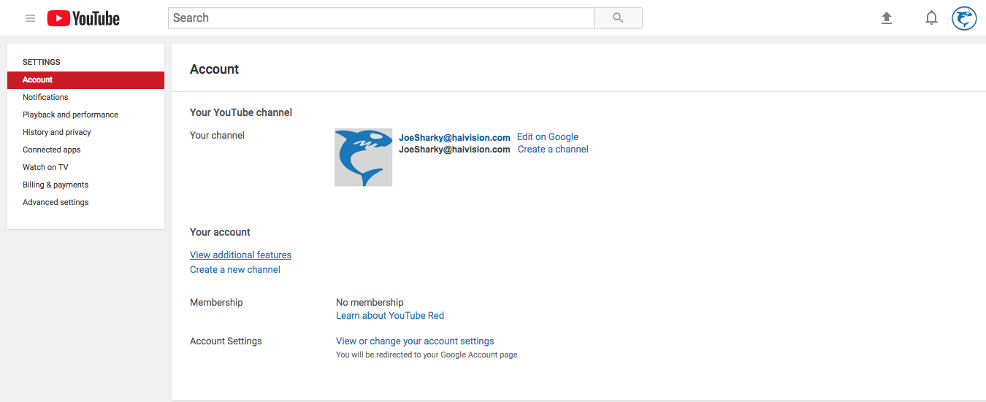Click Learn about YouTube Red
The width and height of the screenshot is (986, 402).
390,315
